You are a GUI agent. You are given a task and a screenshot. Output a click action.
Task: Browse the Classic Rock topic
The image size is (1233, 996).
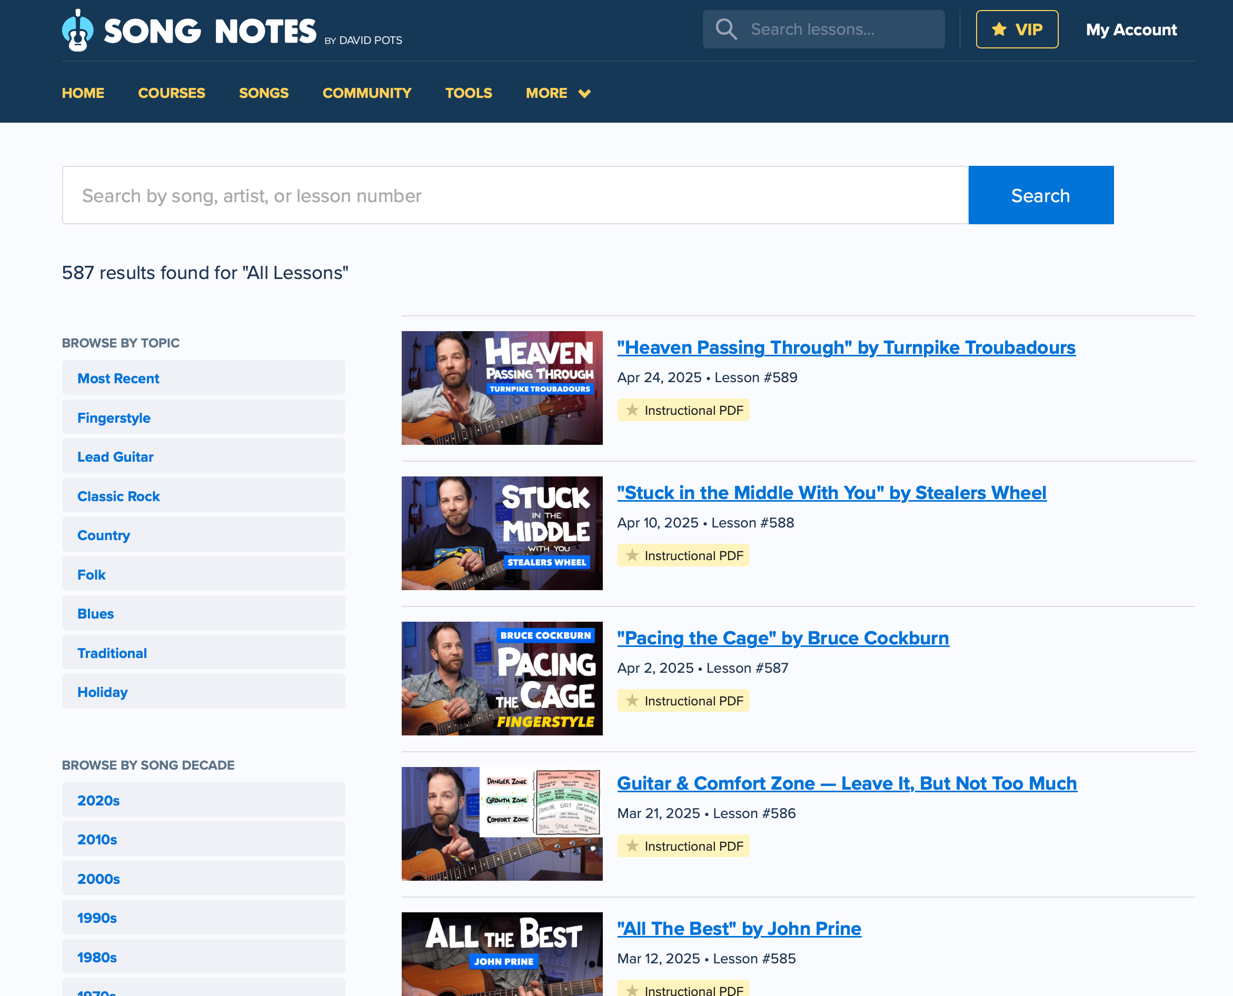(x=204, y=496)
